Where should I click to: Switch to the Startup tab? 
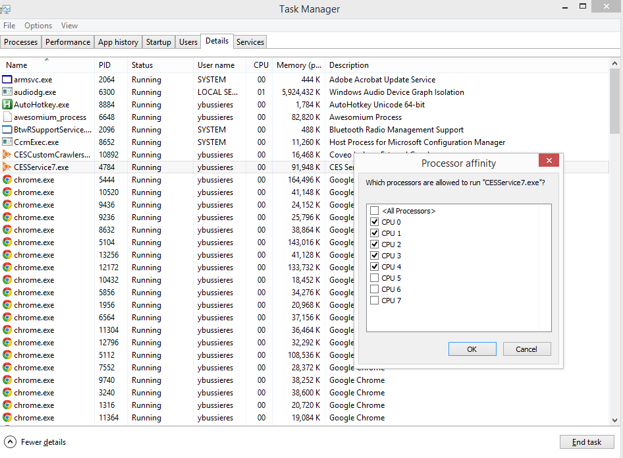click(158, 42)
